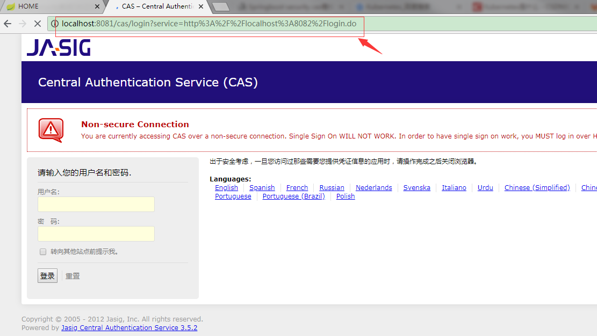Choose the French language link
The width and height of the screenshot is (597, 336).
297,188
